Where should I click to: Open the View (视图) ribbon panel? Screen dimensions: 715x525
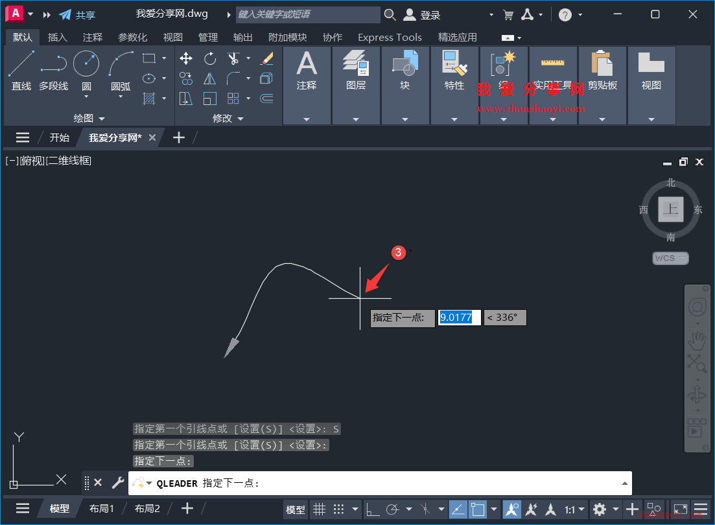coord(651,86)
